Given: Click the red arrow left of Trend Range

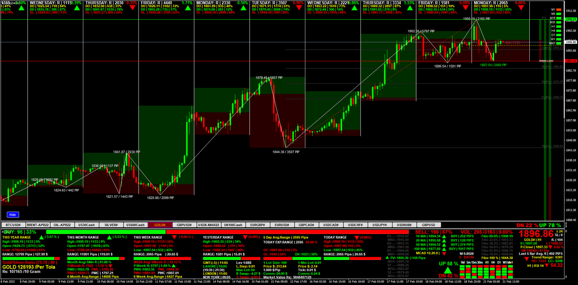Looking at the screenshot, I should click(x=526, y=258).
